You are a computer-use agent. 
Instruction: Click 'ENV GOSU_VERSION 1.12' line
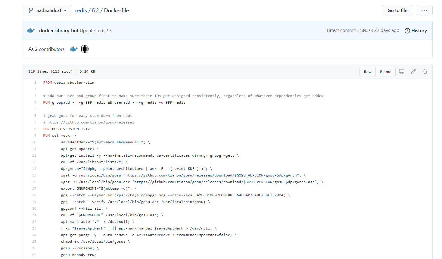[x=66, y=129]
